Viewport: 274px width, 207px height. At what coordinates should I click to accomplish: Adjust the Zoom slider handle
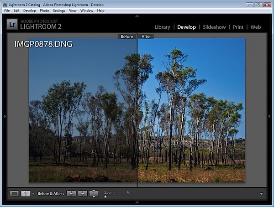(105, 197)
